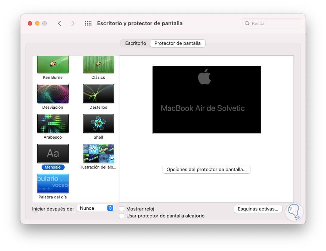Image resolution: width=326 pixels, height=251 pixels.
Task: Go forward with the right chevron arrow
Action: 73,23
